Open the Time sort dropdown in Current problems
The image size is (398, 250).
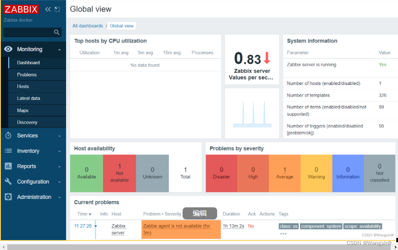84,214
